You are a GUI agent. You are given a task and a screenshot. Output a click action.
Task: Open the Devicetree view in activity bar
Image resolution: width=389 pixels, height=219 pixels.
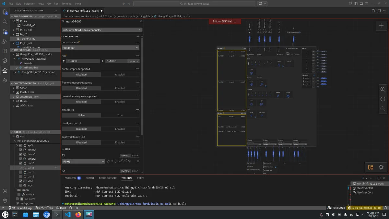5,70
